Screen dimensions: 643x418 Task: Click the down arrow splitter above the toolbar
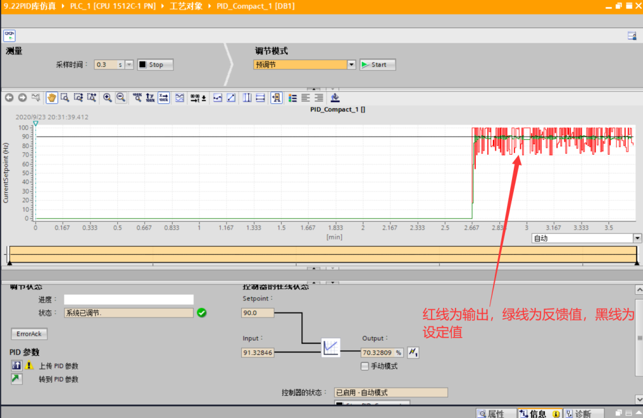[333, 89]
